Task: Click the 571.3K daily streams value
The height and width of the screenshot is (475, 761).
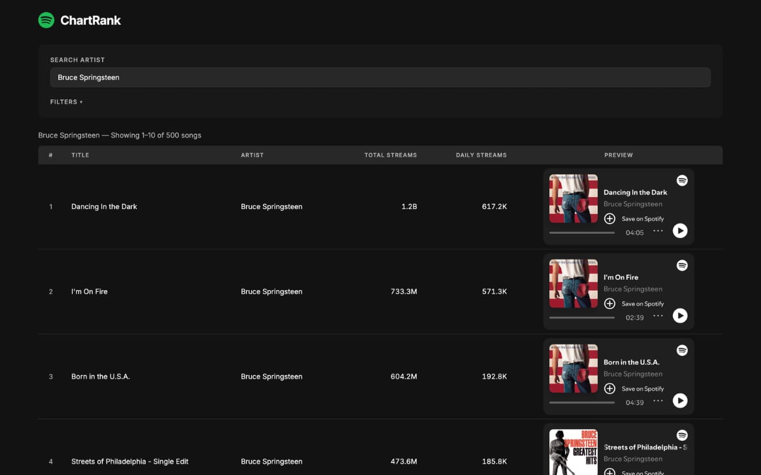Action: (x=494, y=291)
